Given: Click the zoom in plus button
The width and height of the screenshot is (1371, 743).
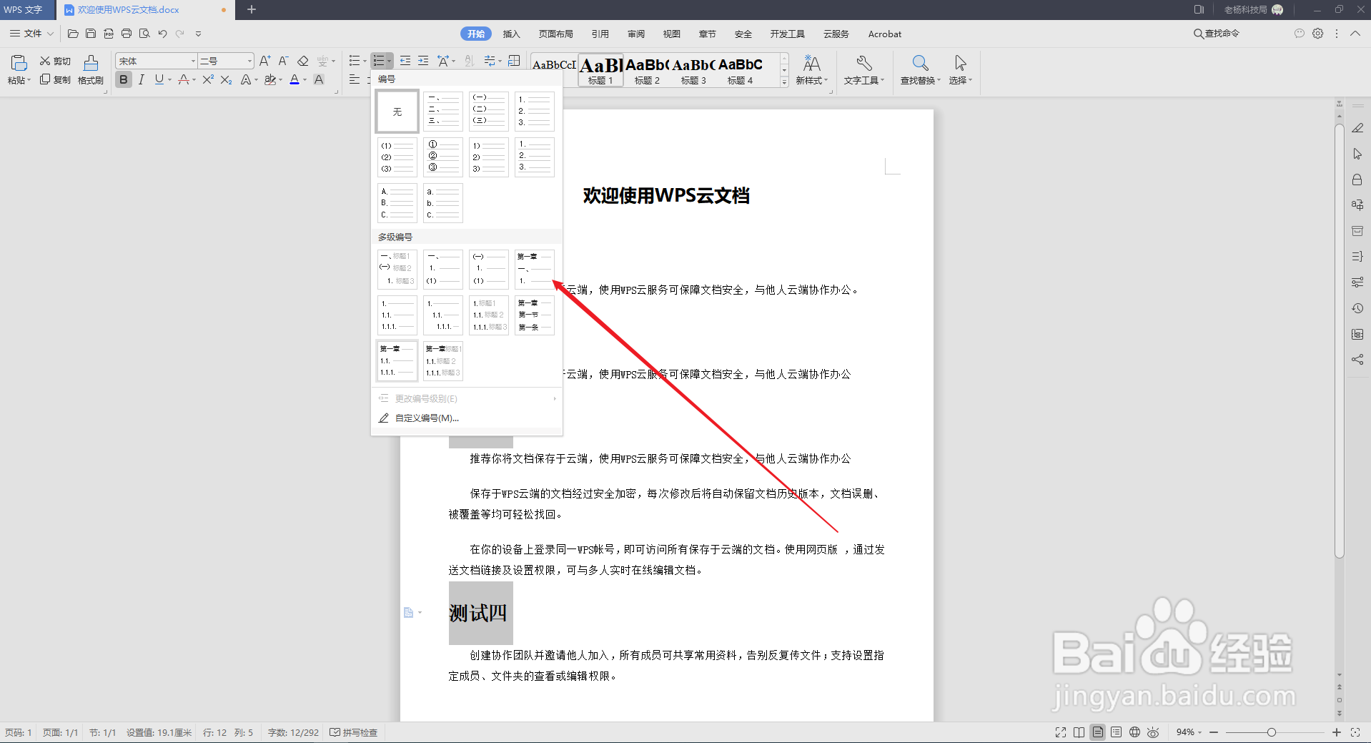Looking at the screenshot, I should 1337,732.
